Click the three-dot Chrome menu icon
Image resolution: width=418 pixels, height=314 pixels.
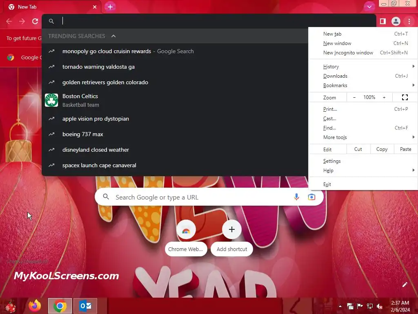click(x=409, y=21)
